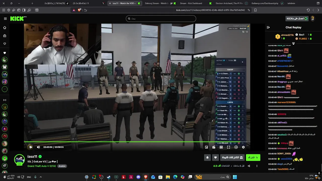Open the user profile avatar menu
Image resolution: width=322 pixels, height=181 pixels.
[x=312, y=19]
